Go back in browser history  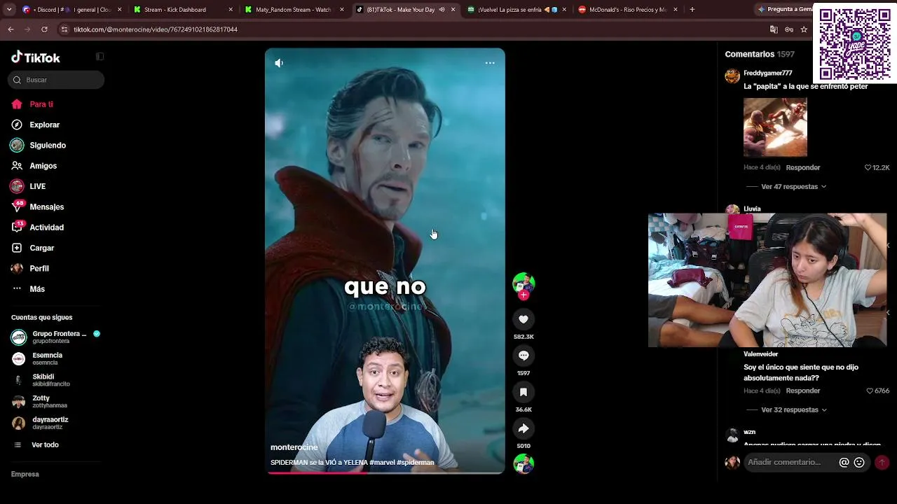(11, 29)
